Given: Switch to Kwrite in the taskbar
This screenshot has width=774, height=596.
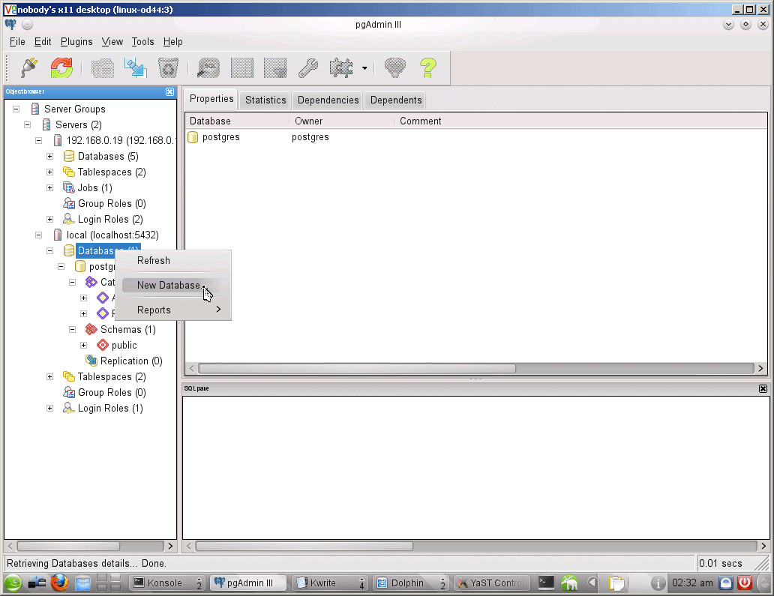Looking at the screenshot, I should (330, 583).
